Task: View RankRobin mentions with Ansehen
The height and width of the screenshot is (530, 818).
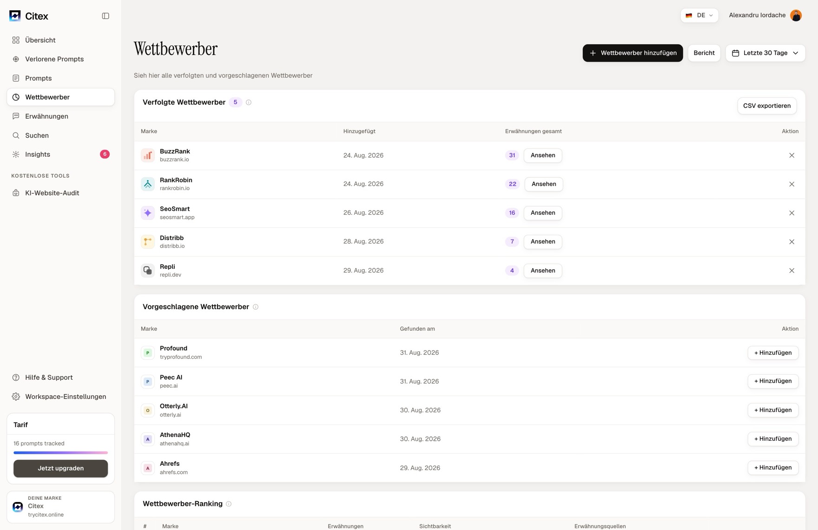Action: [x=544, y=184]
